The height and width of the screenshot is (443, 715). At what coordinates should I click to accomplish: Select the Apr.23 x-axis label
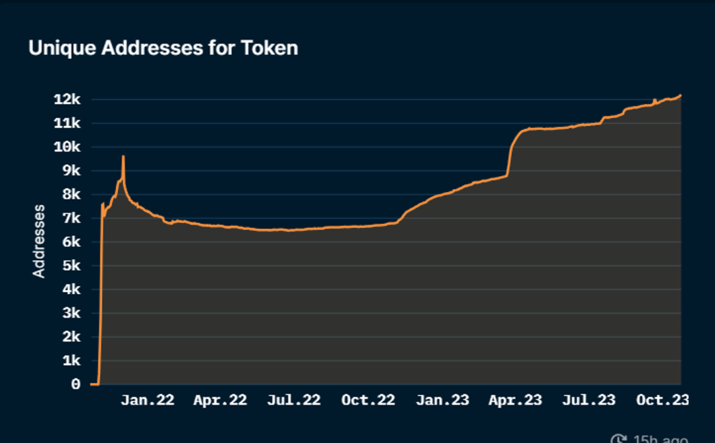[x=515, y=401]
